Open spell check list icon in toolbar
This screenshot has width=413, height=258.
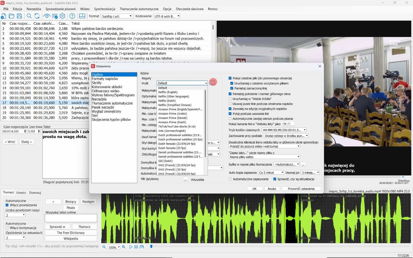click(55, 16)
